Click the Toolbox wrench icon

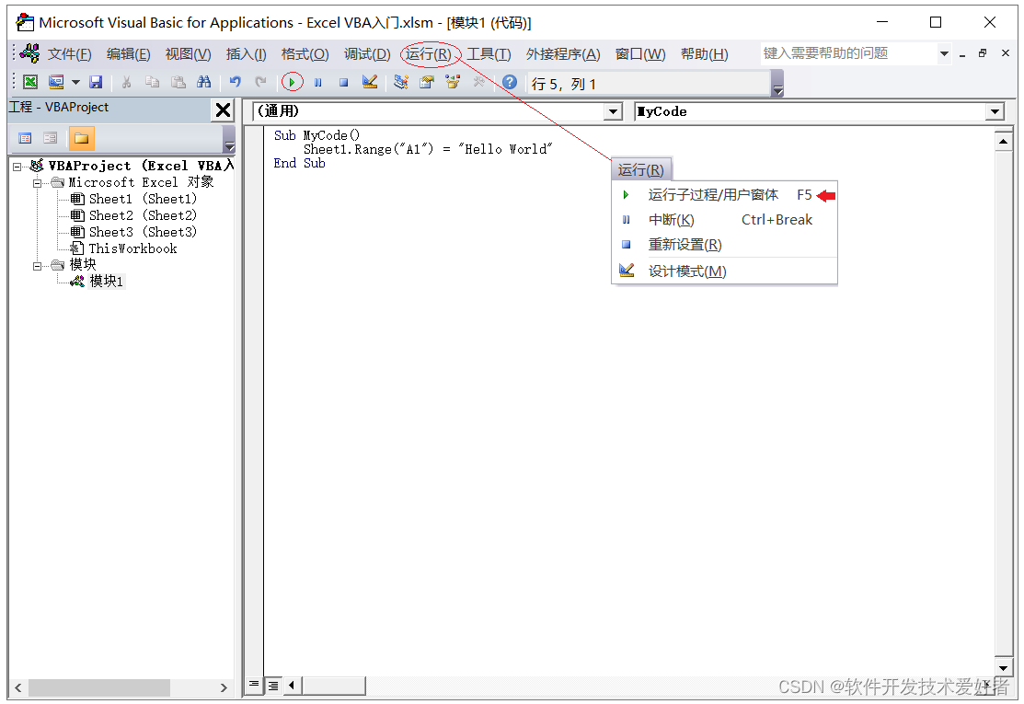[478, 82]
